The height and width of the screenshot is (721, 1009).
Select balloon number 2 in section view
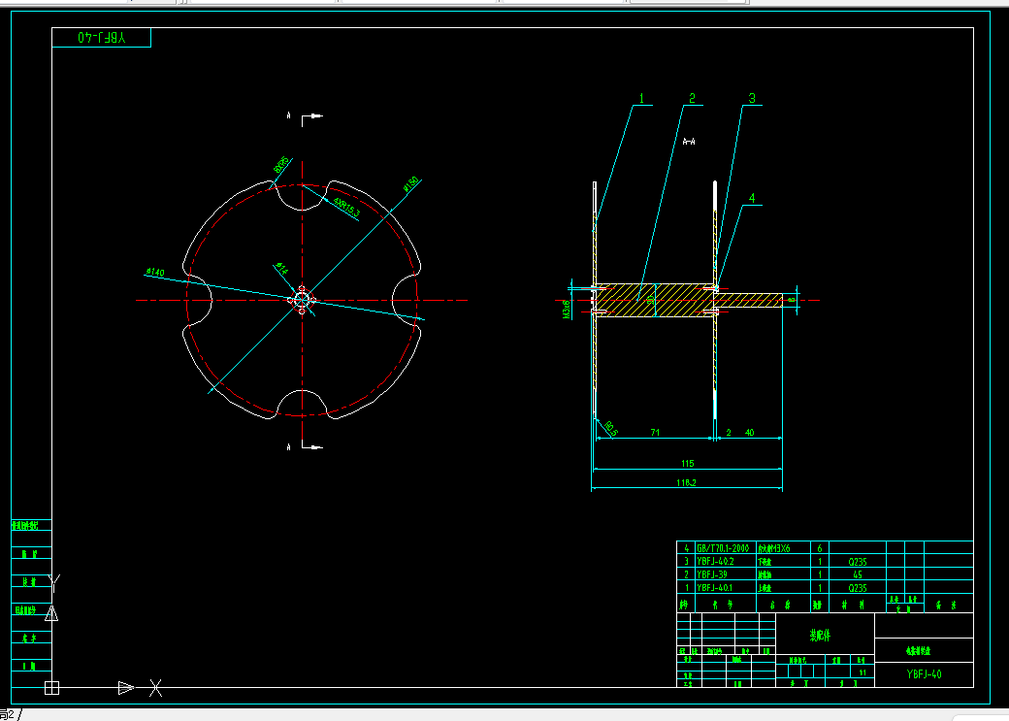click(x=692, y=98)
